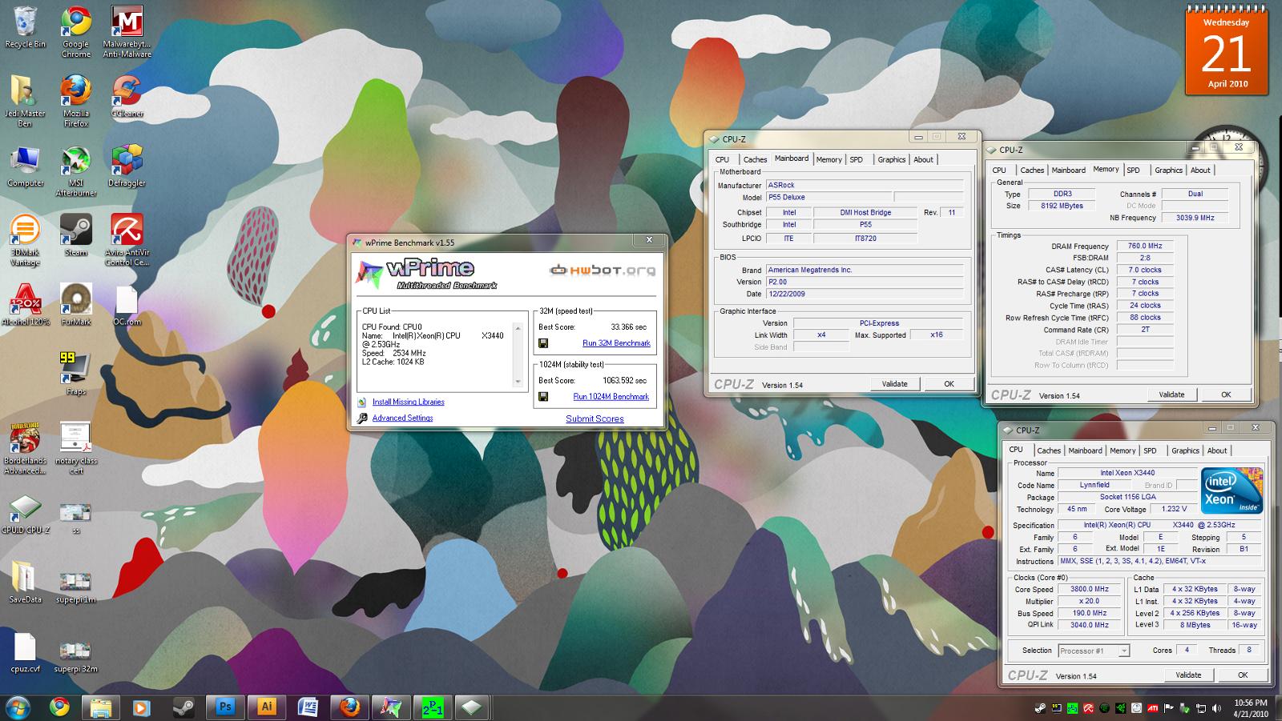Click the Windows Start button

coord(17,707)
